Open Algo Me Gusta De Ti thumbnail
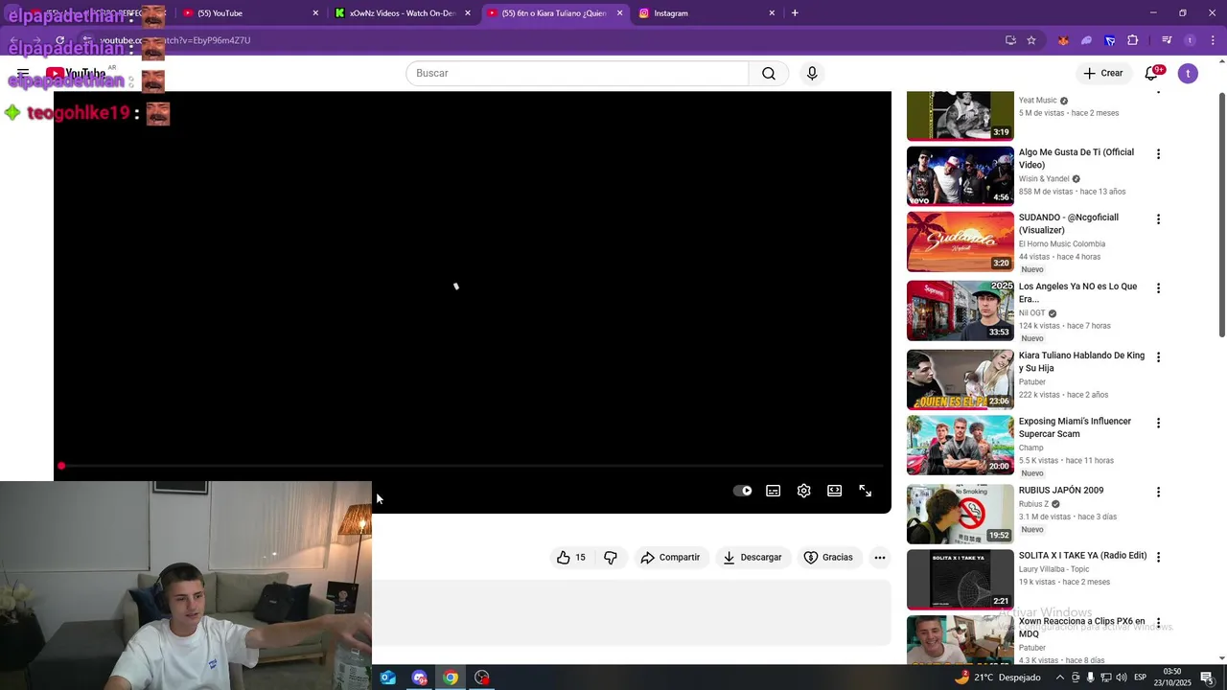This screenshot has width=1227, height=690. (960, 176)
